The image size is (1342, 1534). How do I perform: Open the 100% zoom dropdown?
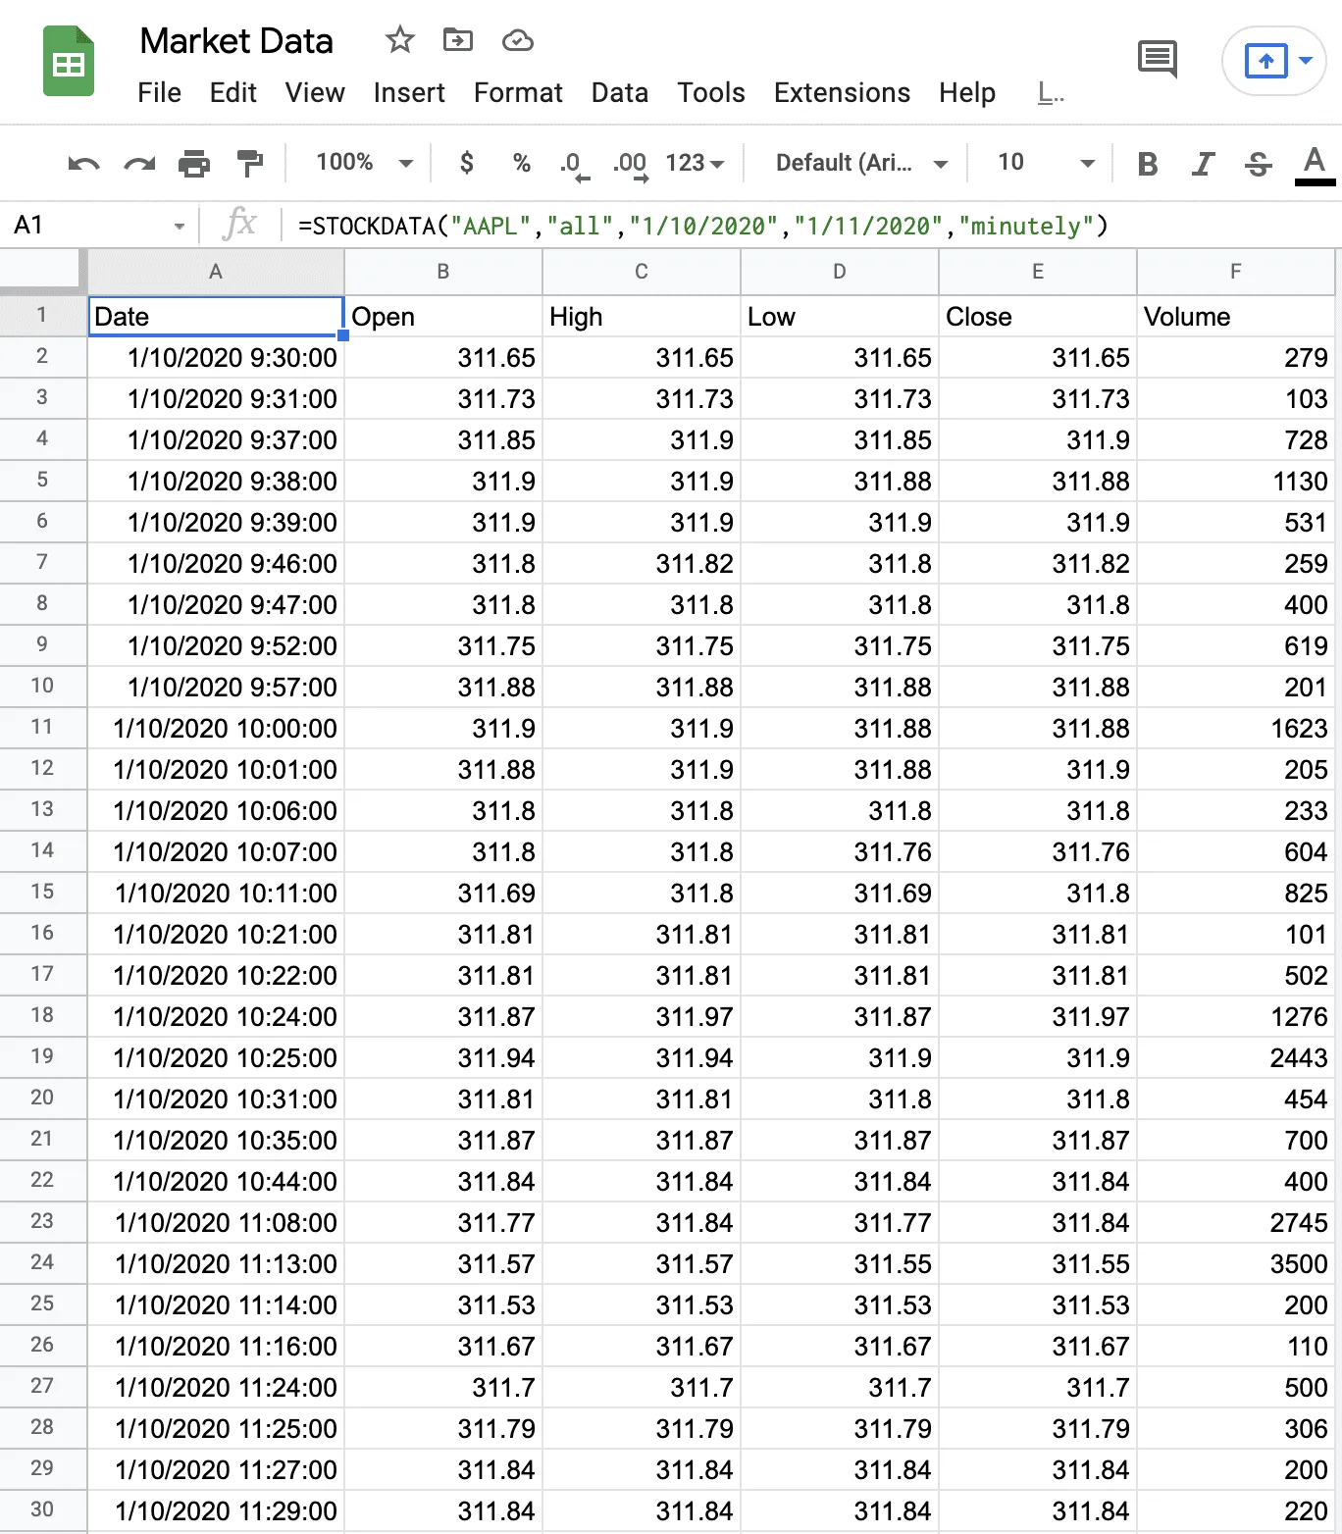365,162
